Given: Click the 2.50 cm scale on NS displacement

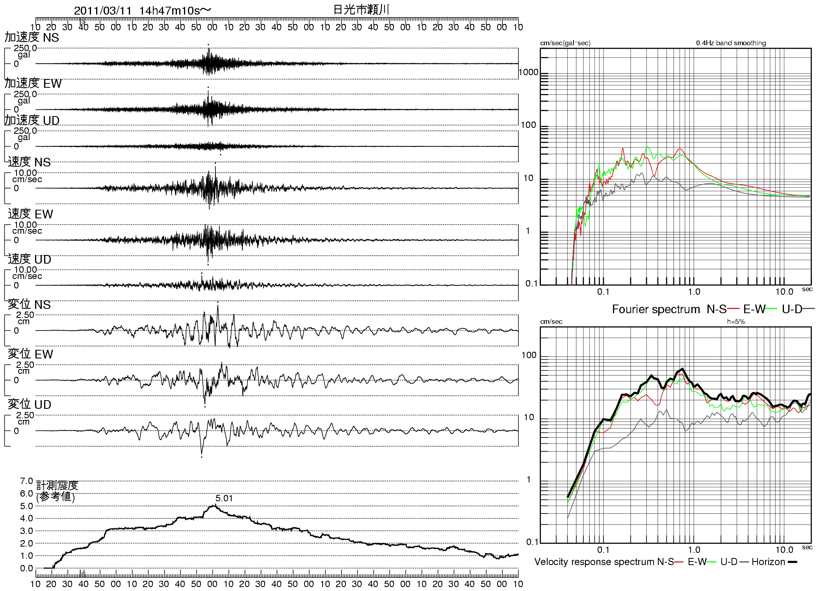Looking at the screenshot, I should point(25,318).
